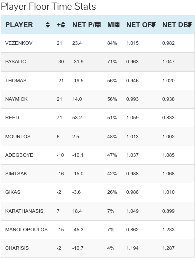Viewport: 195px width, 258px height.
Task: Sort by NET DEF column icon
Action: pyautogui.click(x=190, y=25)
